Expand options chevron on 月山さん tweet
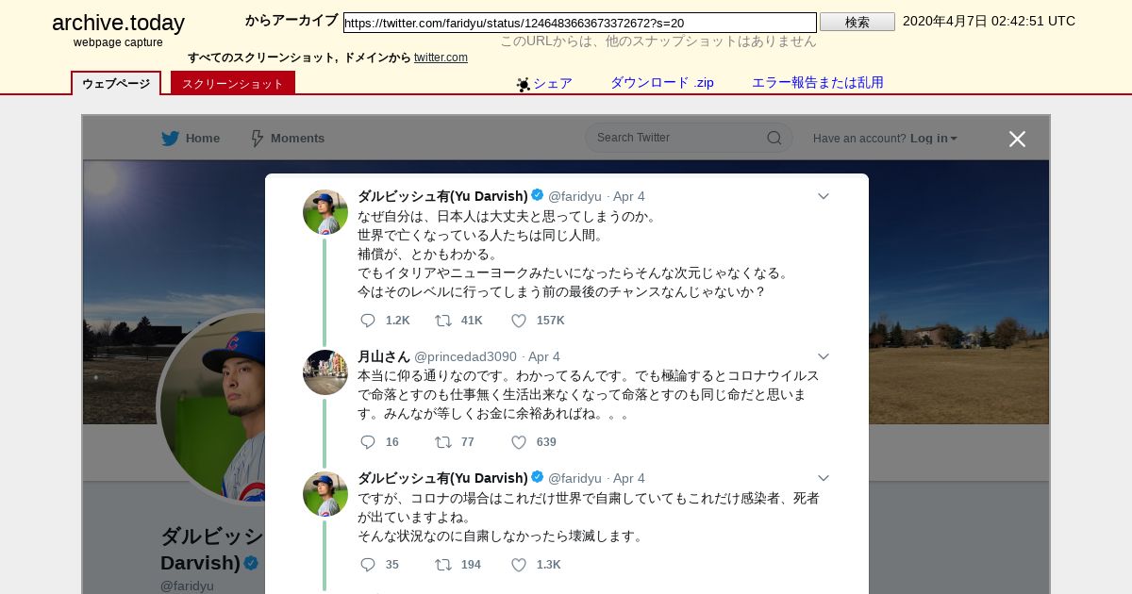1132x594 pixels. coord(823,356)
